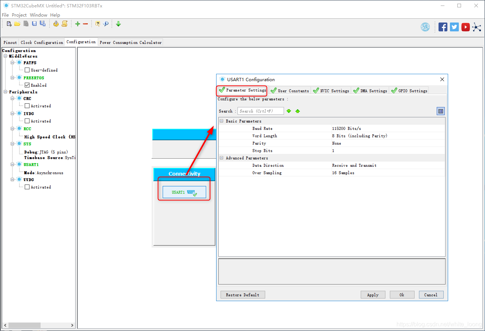
Task: Activate the WWDG peripheral checkbox
Action: point(27,187)
